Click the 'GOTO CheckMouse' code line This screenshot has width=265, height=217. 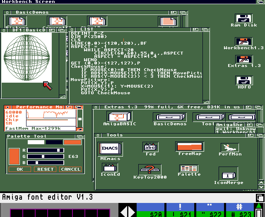[106, 93]
